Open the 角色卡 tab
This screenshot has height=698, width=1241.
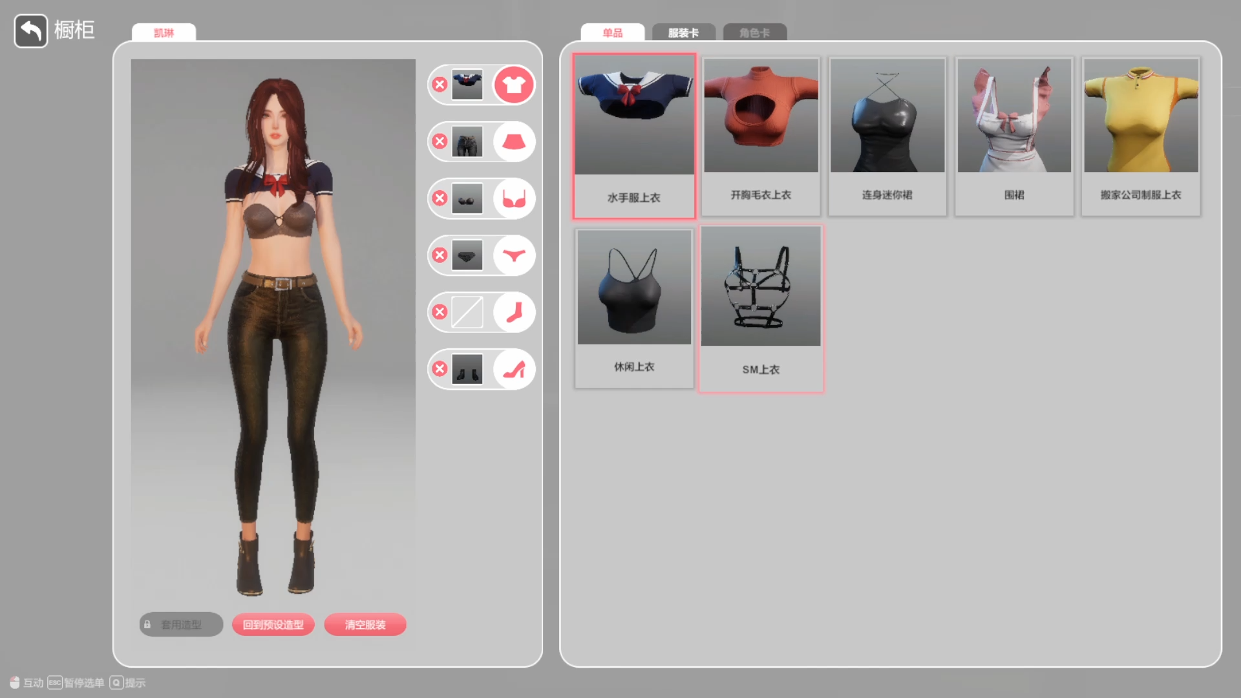(x=754, y=32)
